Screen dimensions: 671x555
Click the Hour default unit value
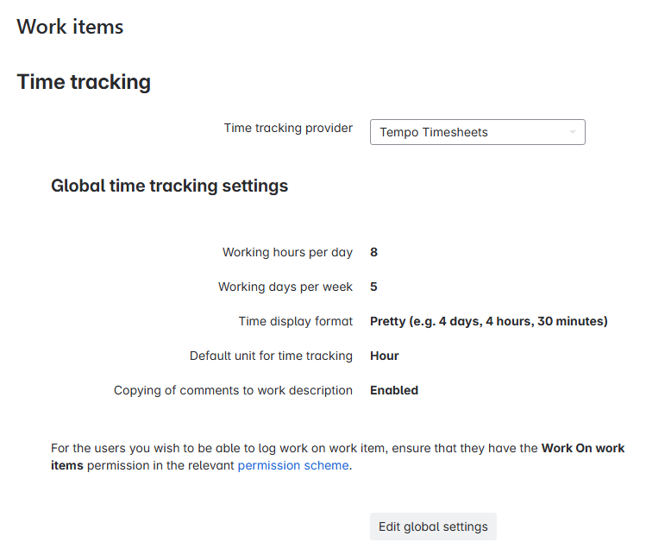(385, 356)
